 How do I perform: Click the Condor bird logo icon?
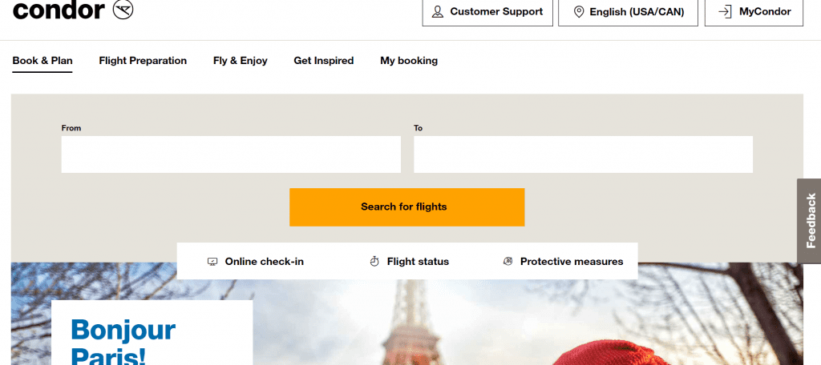123,10
